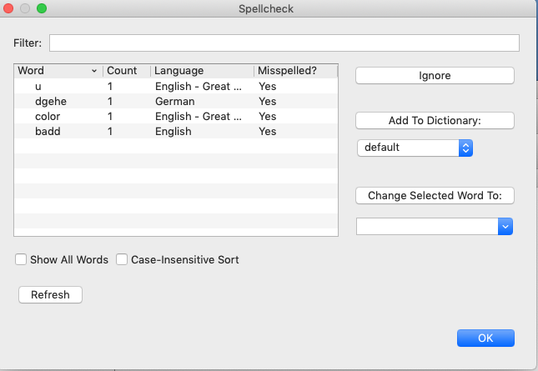Click inside the Filter text field

(284, 43)
